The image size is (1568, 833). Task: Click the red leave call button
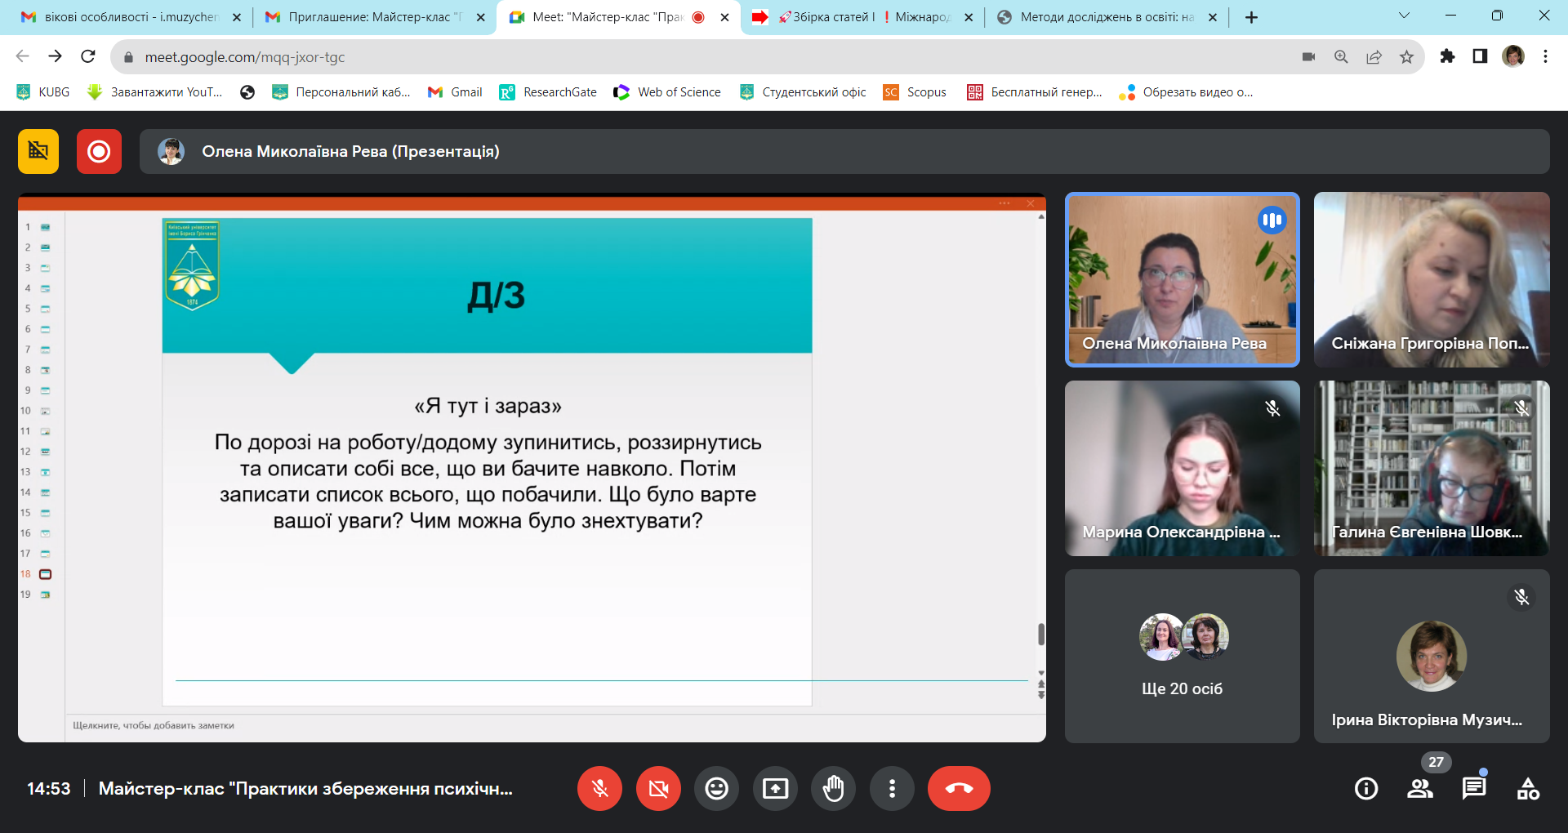pyautogui.click(x=959, y=789)
